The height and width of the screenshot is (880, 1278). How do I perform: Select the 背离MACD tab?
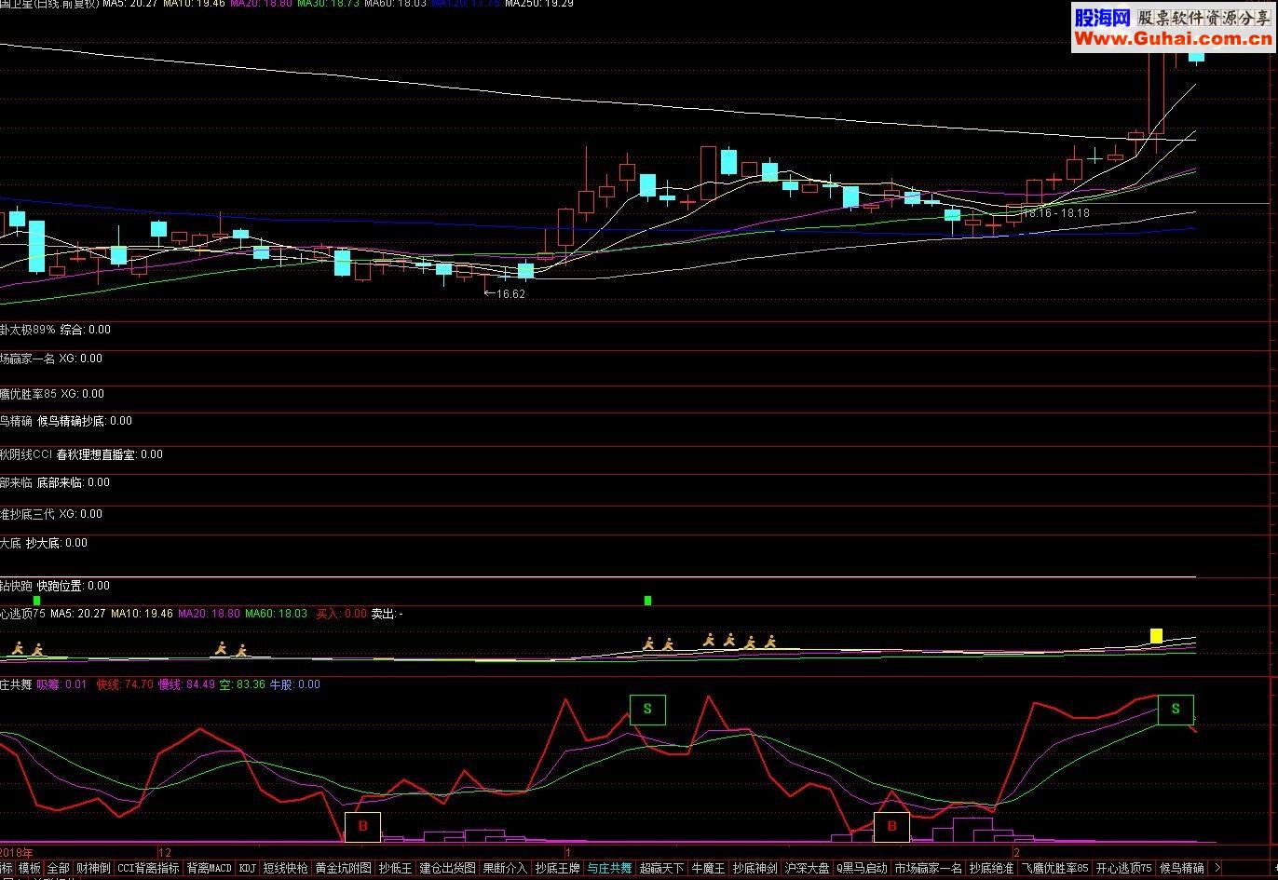coord(209,868)
